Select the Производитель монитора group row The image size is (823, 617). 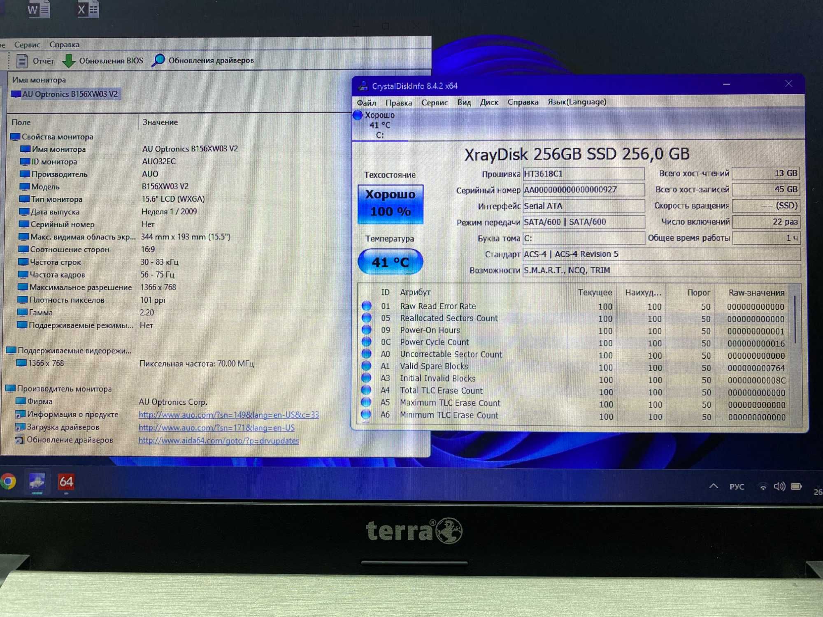click(x=59, y=389)
